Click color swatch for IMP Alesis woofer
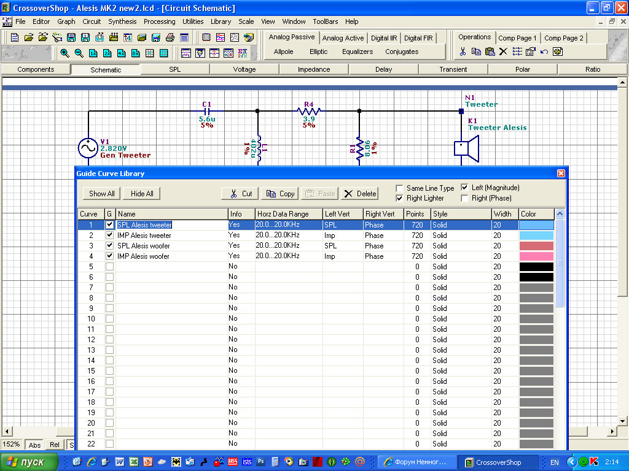This screenshot has height=471, width=629. [x=536, y=256]
